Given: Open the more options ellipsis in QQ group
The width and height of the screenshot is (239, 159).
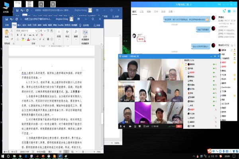Looking at the screenshot, I should click(234, 11).
